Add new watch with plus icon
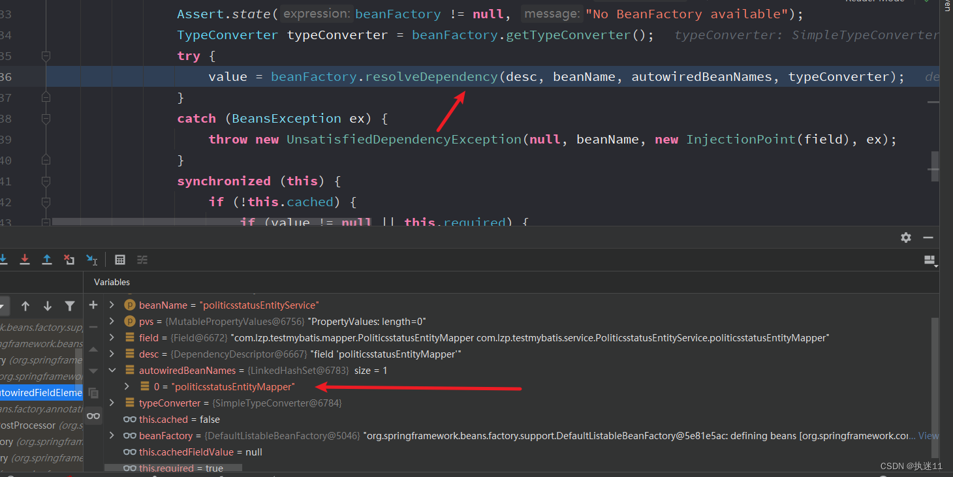Image resolution: width=953 pixels, height=477 pixels. tap(93, 305)
